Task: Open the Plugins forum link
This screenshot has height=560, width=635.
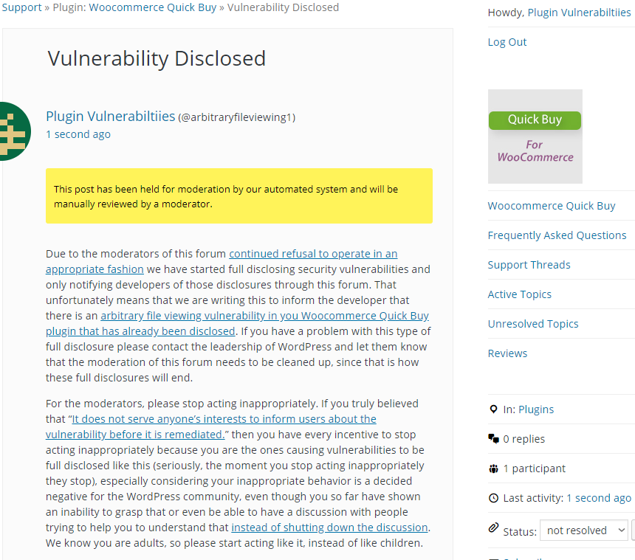Action: pyautogui.click(x=536, y=409)
